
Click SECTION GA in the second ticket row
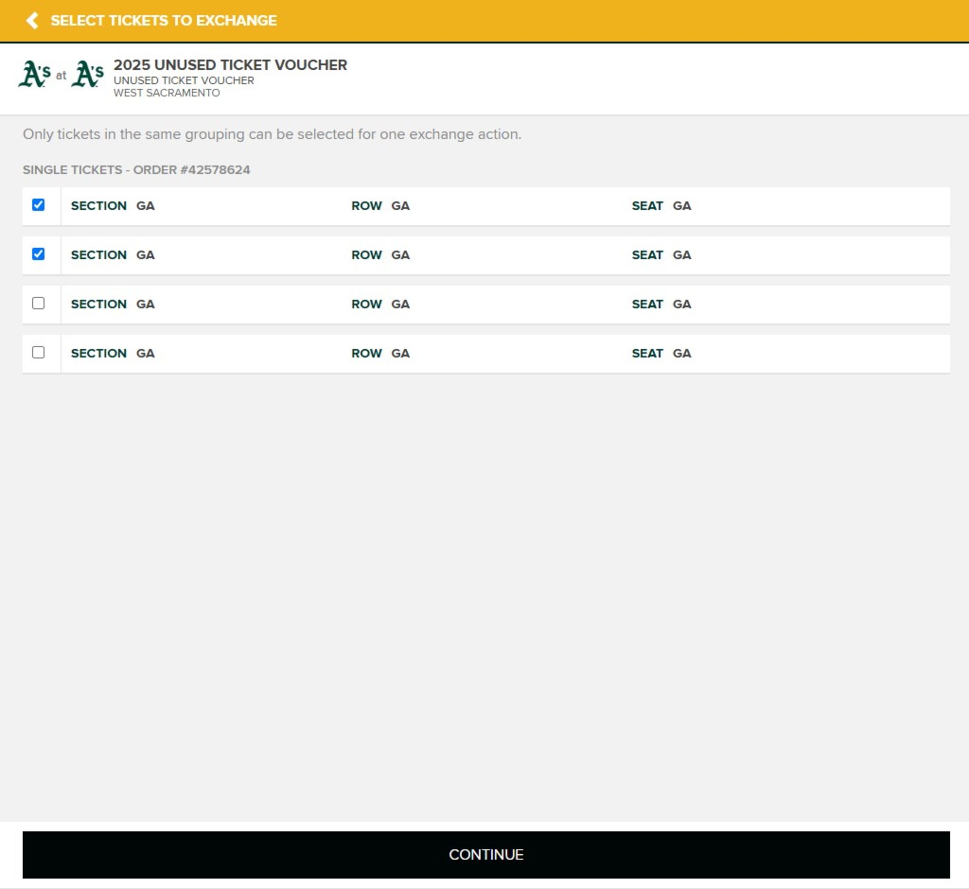coord(113,255)
